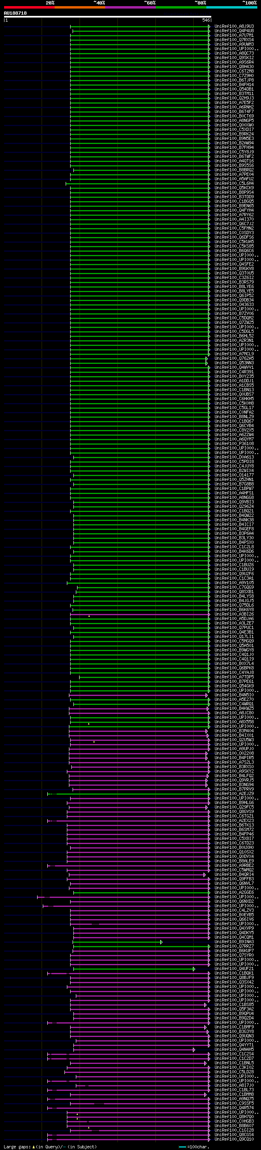Select label UniRef100_B9RK24
The height and width of the screenshot is (1150, 261).
tap(234, 134)
